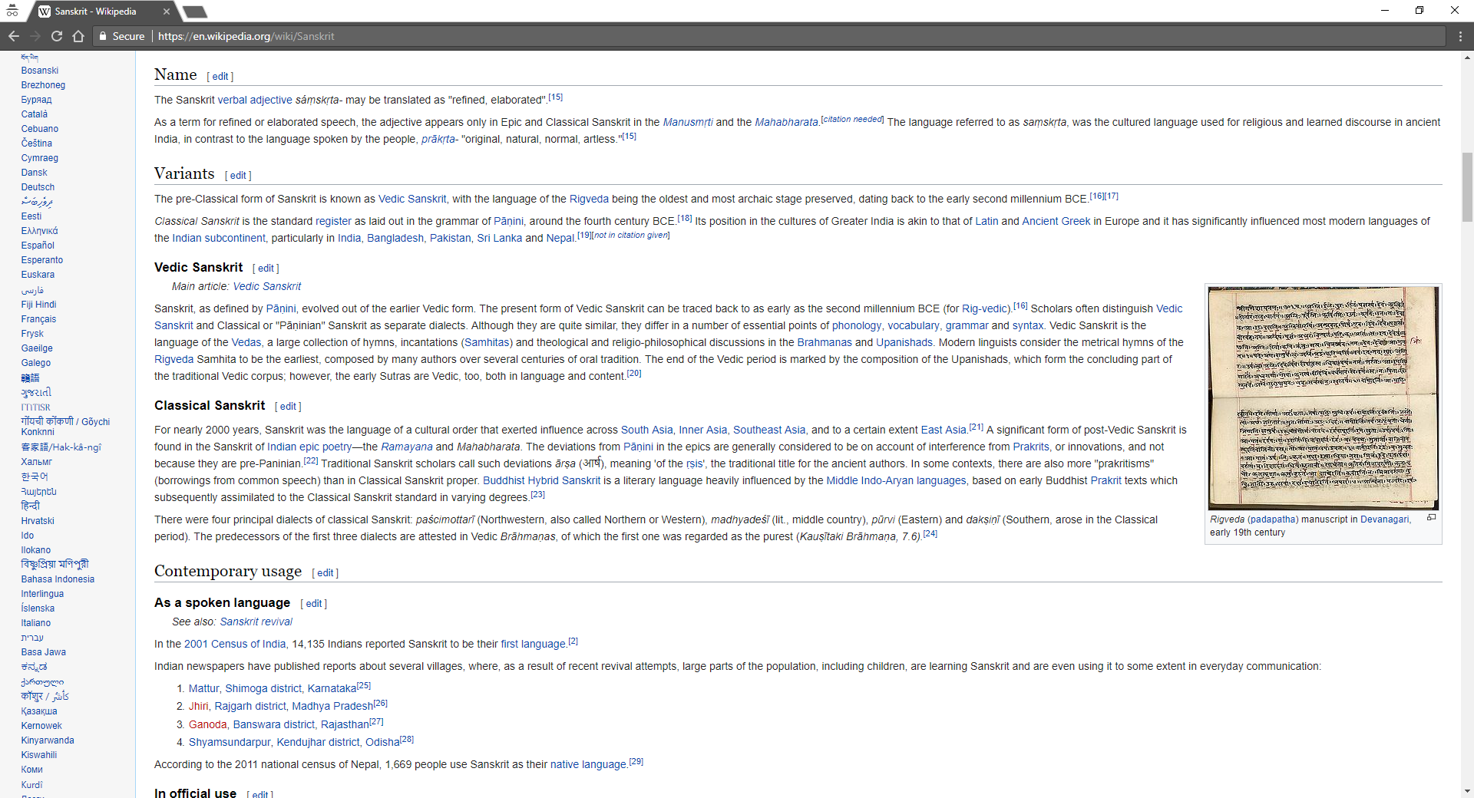The width and height of the screenshot is (1474, 798).
Task: Switch to the Français language version
Action: 38,319
